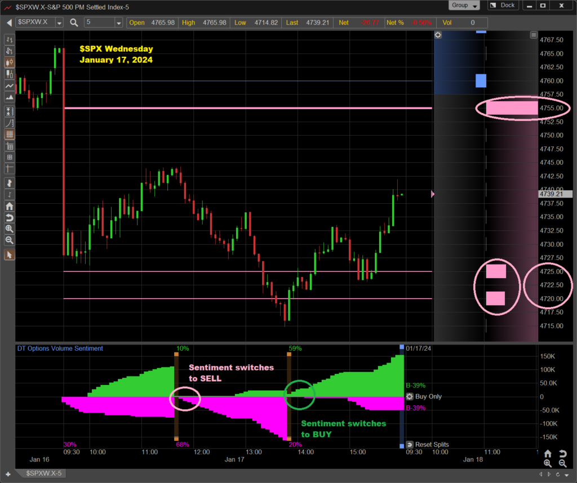This screenshot has height=483, width=577.
Task: Open the hamburger menu near price axis
Action: pyautogui.click(x=534, y=35)
